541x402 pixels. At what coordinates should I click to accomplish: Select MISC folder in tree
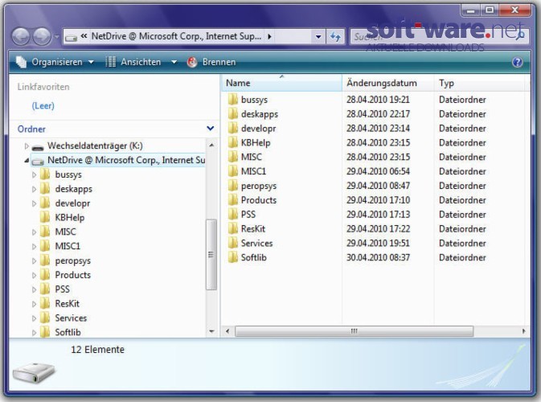(66, 232)
